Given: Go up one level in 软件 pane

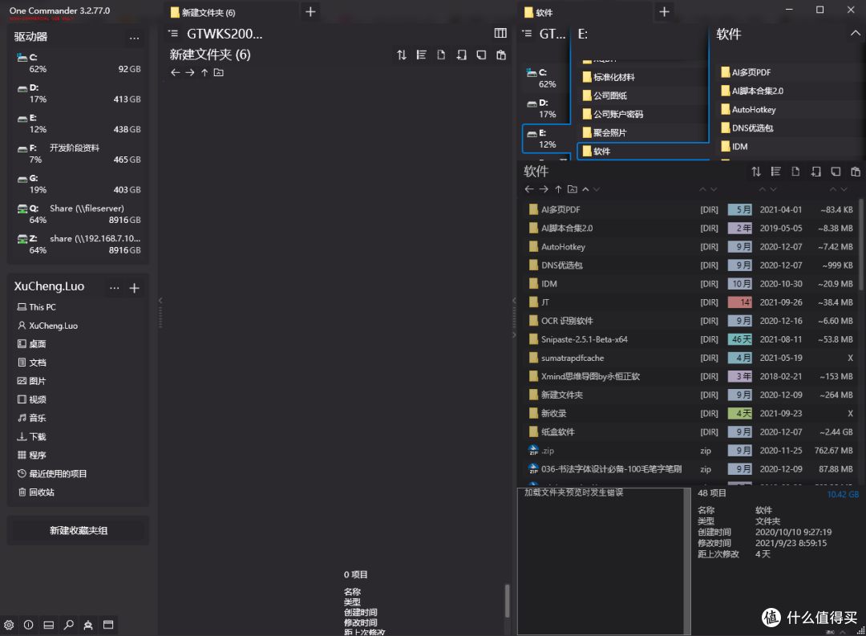Looking at the screenshot, I should [x=558, y=189].
